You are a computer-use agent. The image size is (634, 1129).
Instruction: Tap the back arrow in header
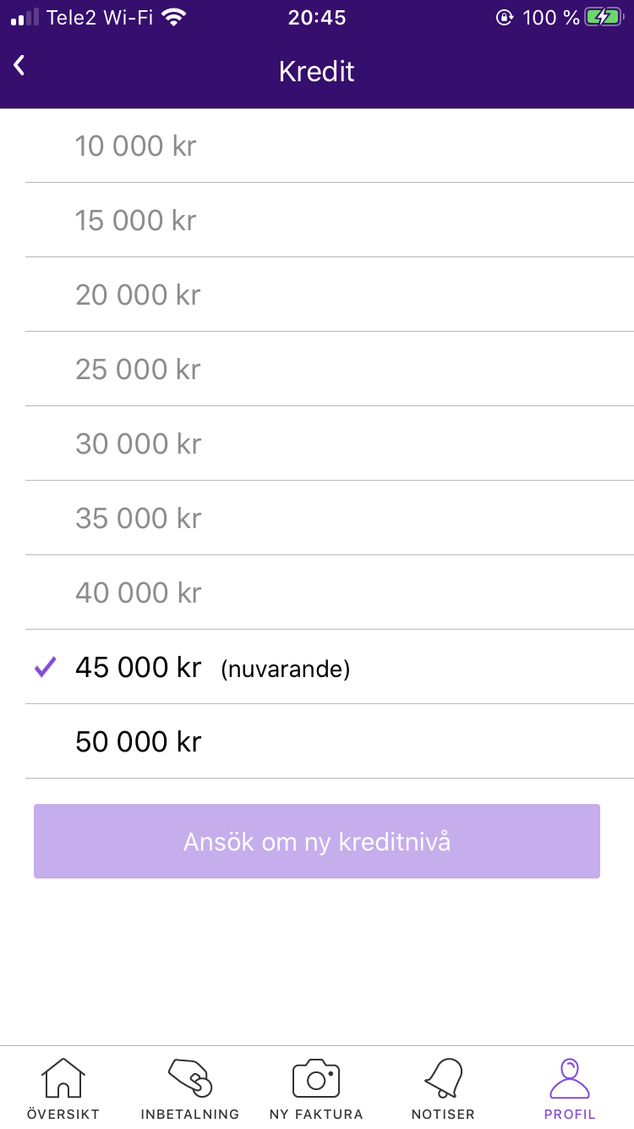[x=19, y=66]
